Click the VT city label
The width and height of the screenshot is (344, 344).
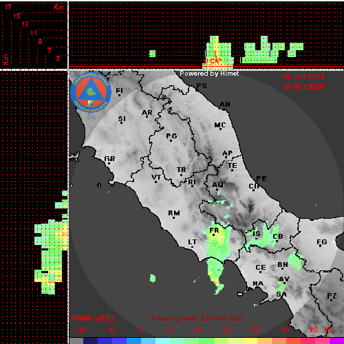coord(156,178)
